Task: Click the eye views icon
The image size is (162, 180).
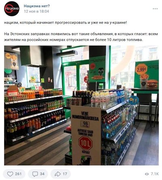Action: 147,174
